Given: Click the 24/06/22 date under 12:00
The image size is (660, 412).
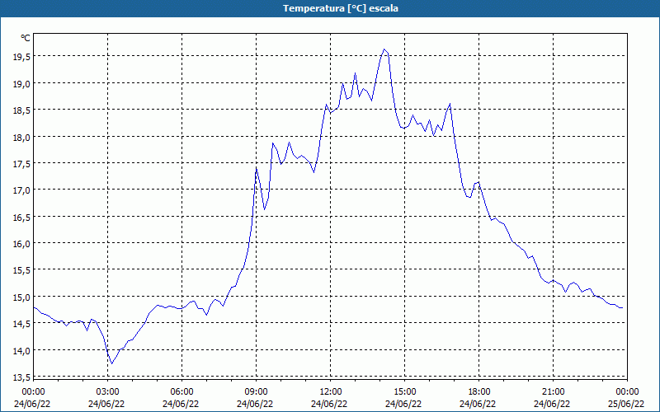Looking at the screenshot, I should [x=329, y=404].
